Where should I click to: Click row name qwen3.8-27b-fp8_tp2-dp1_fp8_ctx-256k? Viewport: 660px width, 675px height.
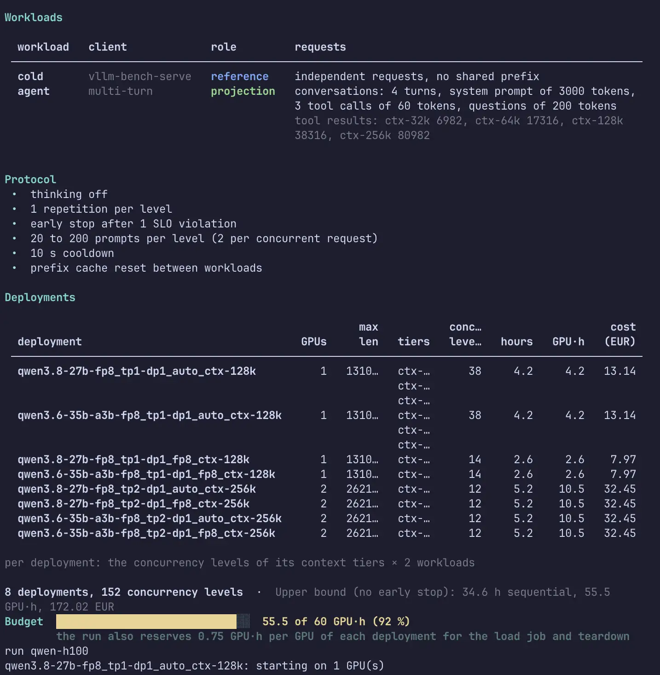click(x=133, y=504)
